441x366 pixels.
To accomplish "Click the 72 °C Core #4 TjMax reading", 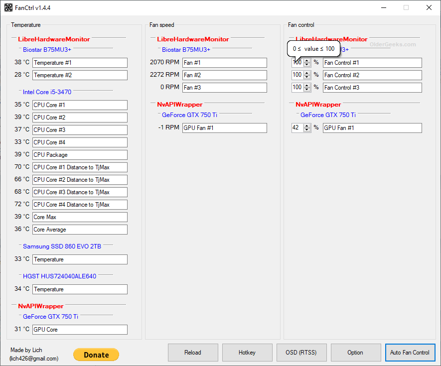I will coord(22,204).
